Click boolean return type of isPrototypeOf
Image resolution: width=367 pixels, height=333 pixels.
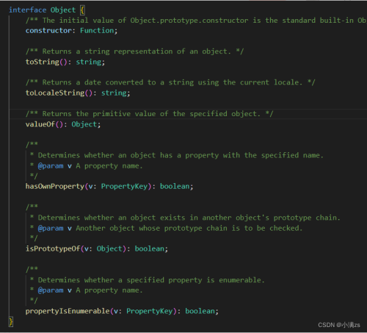[x=150, y=248]
